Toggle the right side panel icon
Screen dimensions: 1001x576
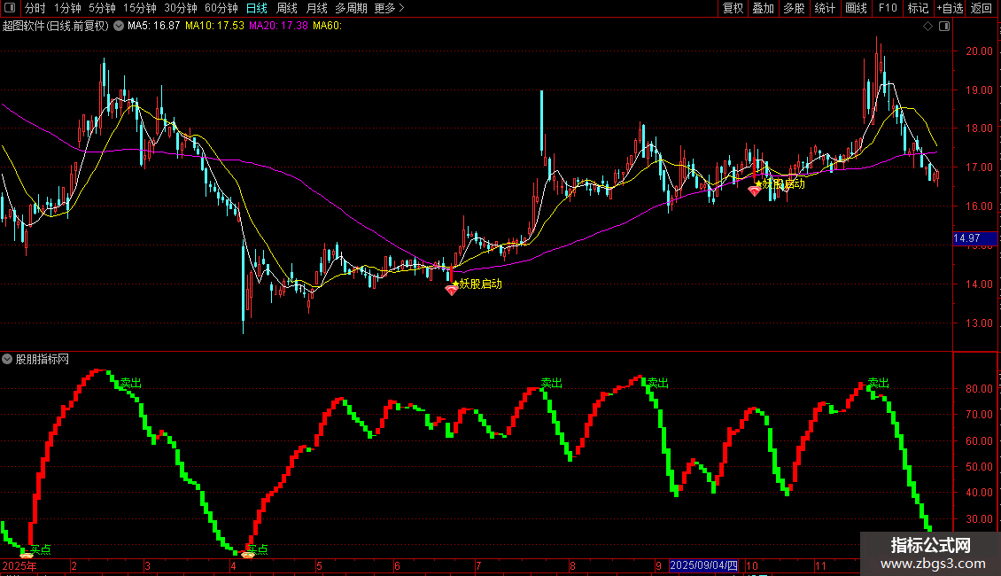click(x=944, y=27)
